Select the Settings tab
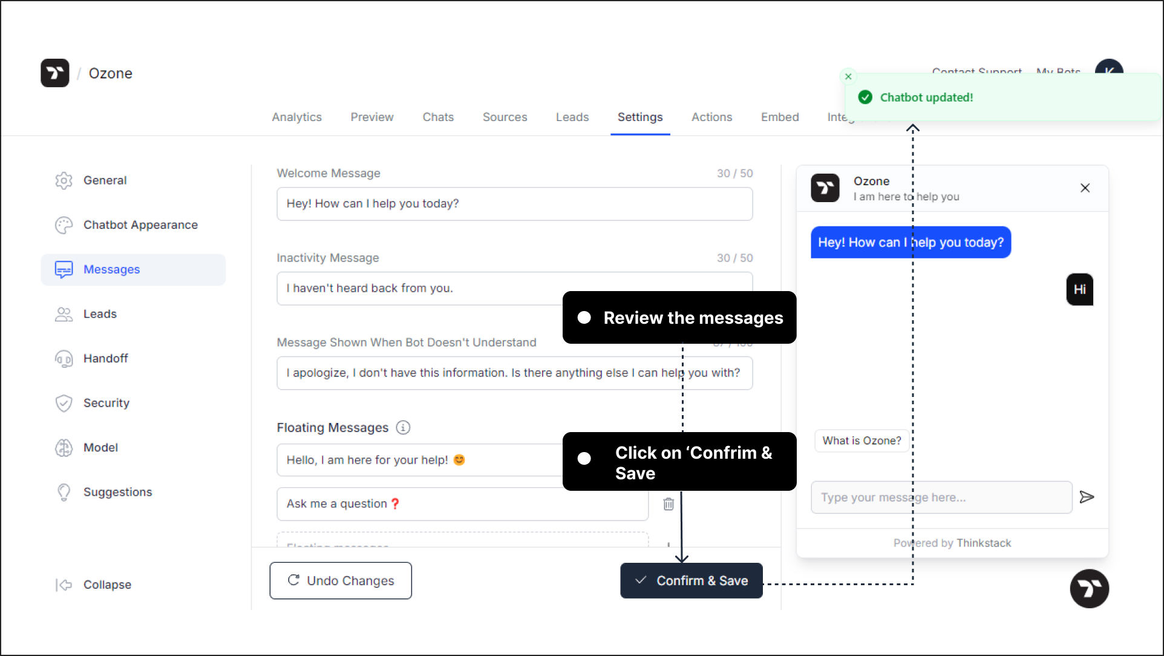Screen dimensions: 1164x656 pos(639,117)
